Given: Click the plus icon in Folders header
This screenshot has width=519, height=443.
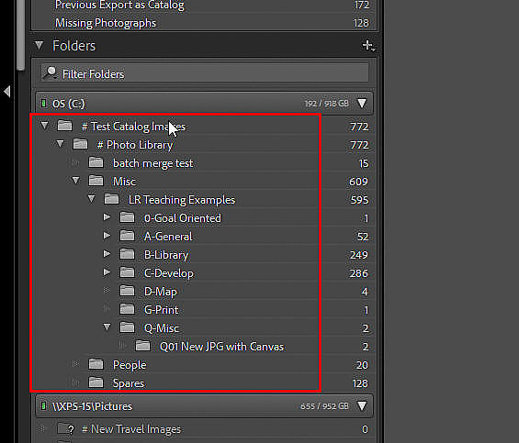Looking at the screenshot, I should tap(368, 46).
